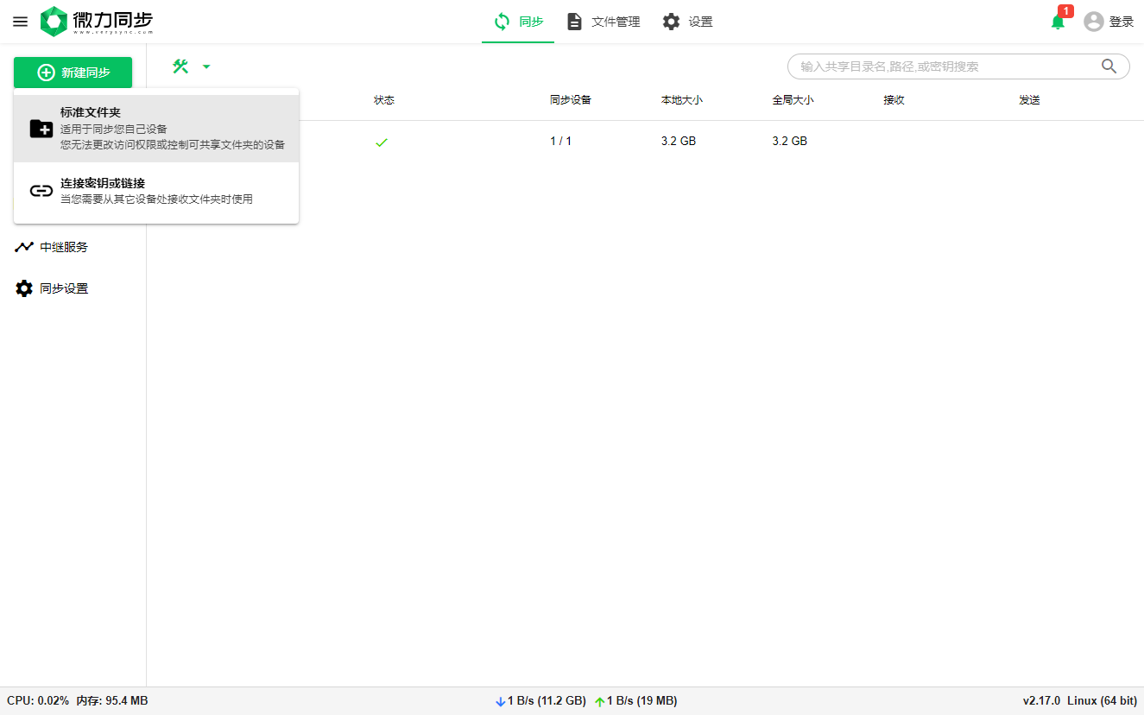Choose 标准文件夹 from the menu
The image size is (1144, 715).
click(x=156, y=129)
